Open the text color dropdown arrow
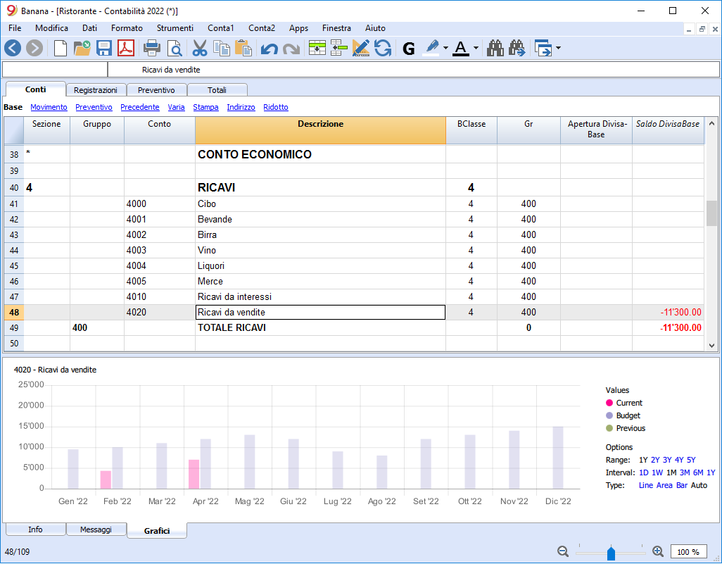The height and width of the screenshot is (564, 722). pyautogui.click(x=476, y=48)
